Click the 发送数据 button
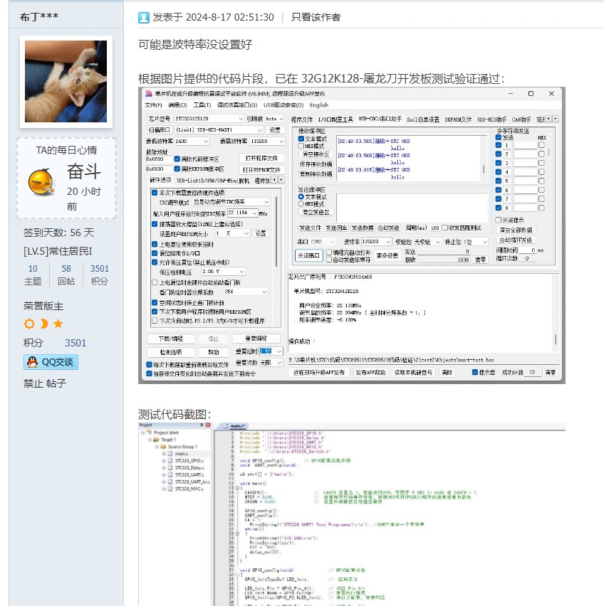The width and height of the screenshot is (604, 606). (x=362, y=228)
